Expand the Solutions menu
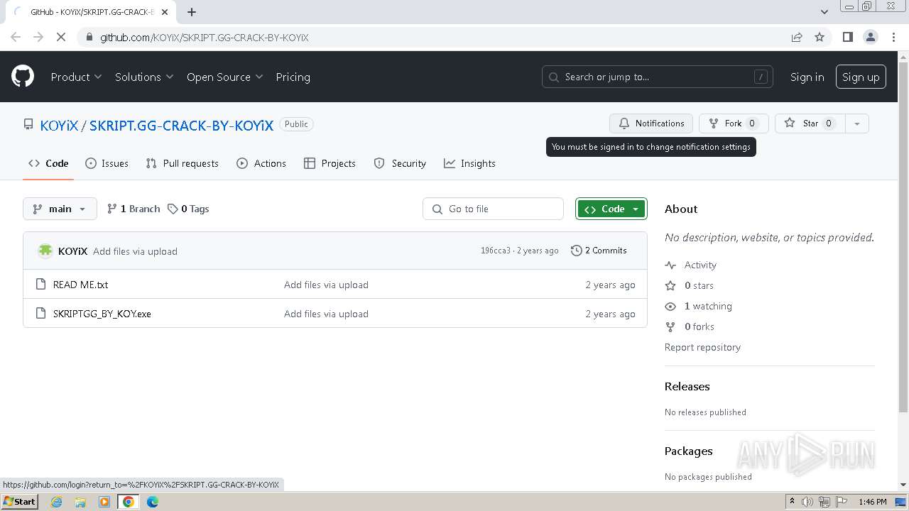Image resolution: width=909 pixels, height=511 pixels. pos(144,77)
